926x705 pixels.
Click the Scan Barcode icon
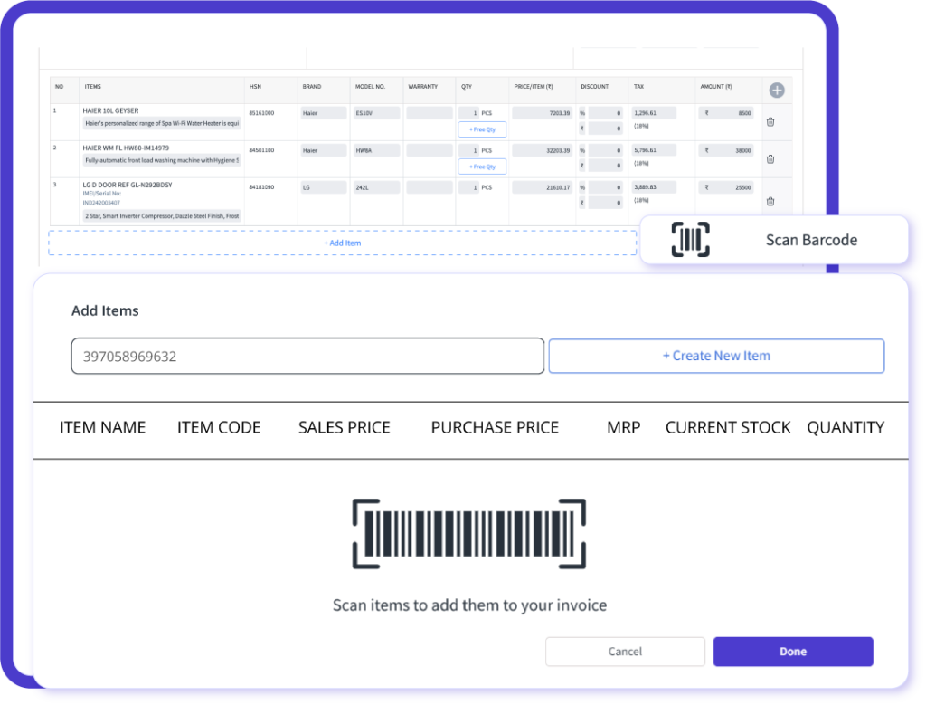coord(689,239)
